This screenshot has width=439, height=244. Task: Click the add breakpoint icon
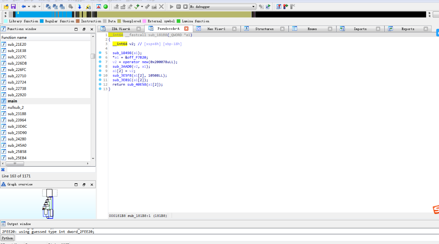click(286, 7)
